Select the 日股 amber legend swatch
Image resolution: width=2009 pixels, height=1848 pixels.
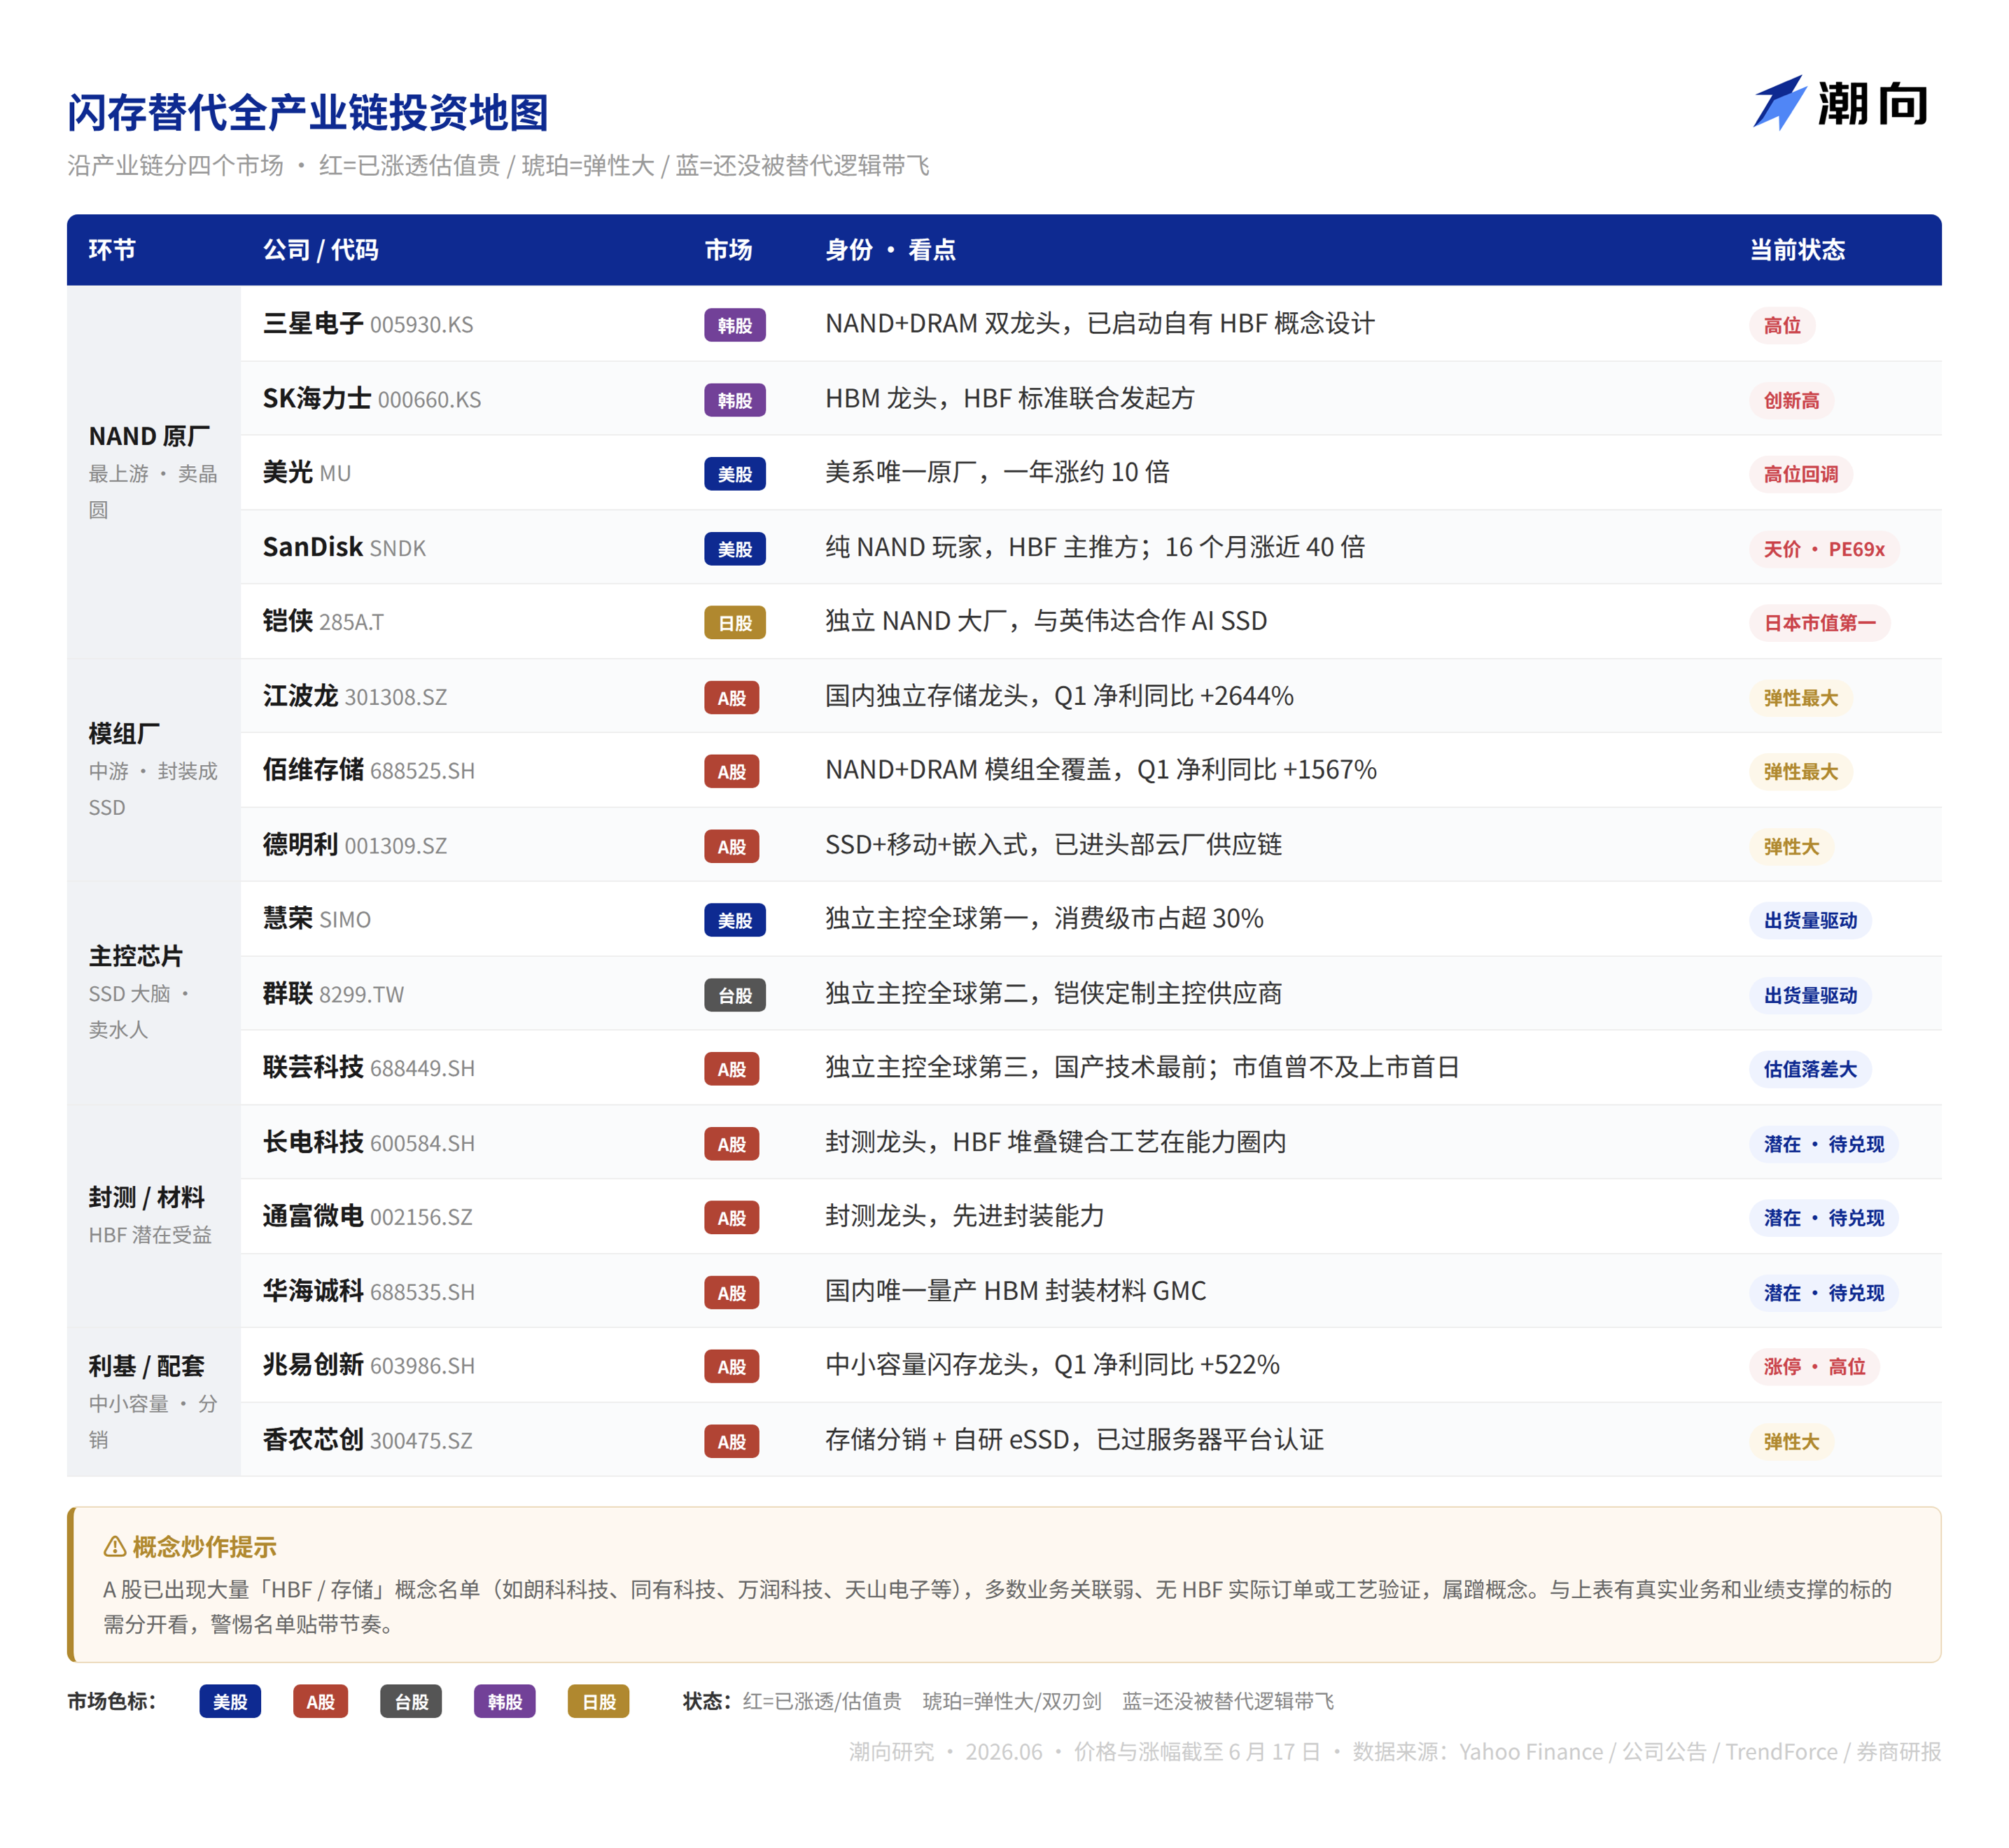tap(599, 1701)
